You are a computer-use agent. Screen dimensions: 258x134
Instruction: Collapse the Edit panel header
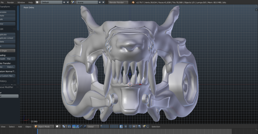7,29
